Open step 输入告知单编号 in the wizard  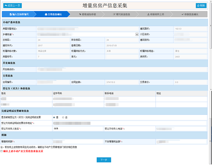coord(19,14)
